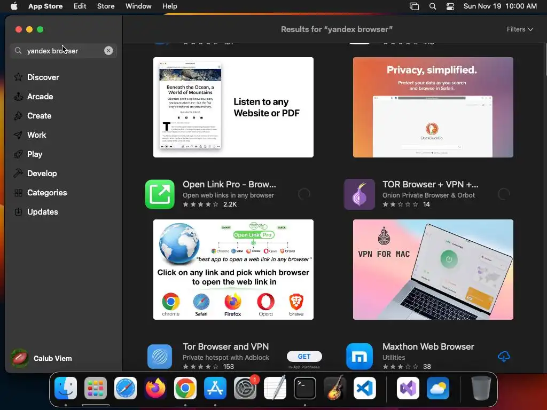Redownload Maxthon Web Browser from cloud
Viewport: 547px width, 410px height.
pos(504,356)
